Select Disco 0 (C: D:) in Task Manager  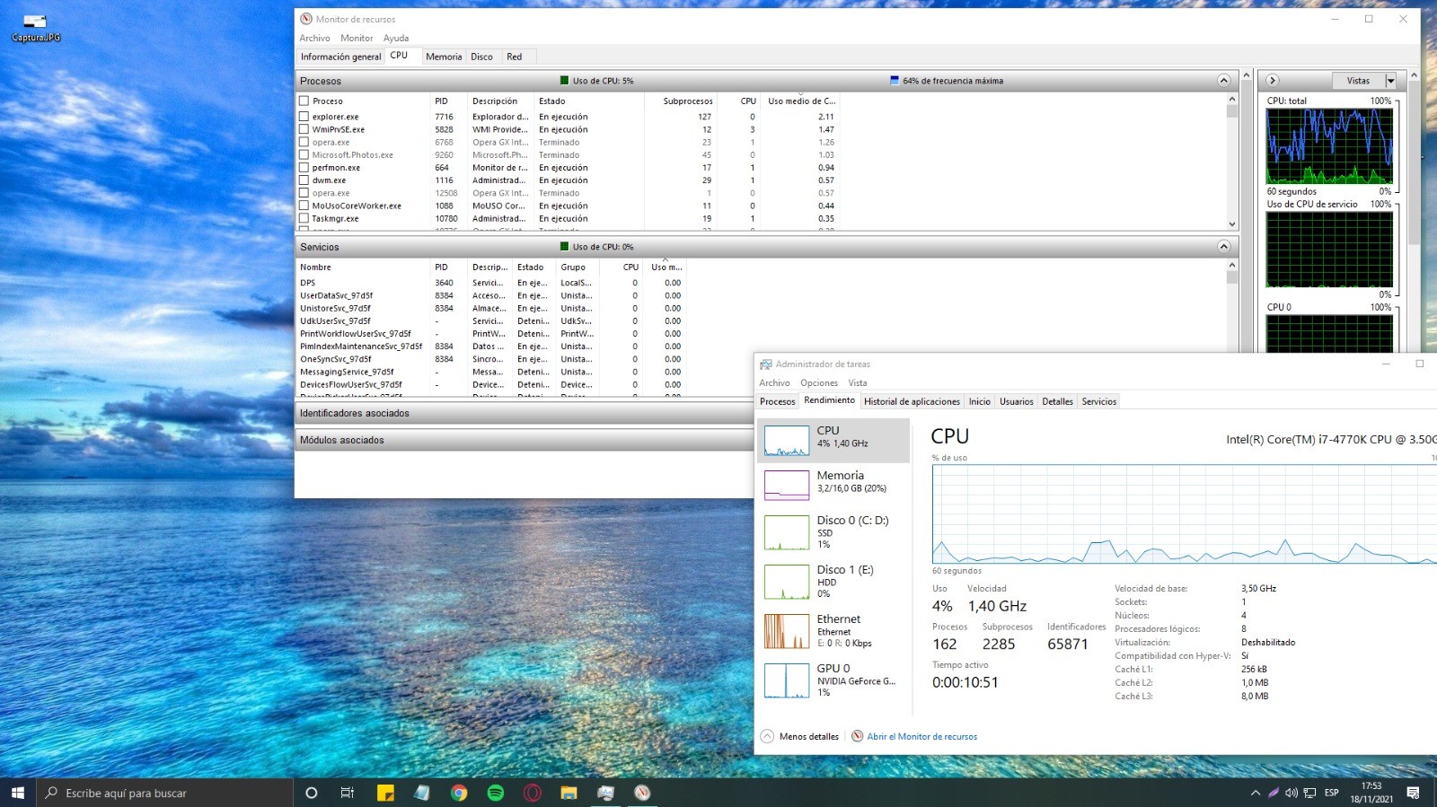click(x=833, y=532)
